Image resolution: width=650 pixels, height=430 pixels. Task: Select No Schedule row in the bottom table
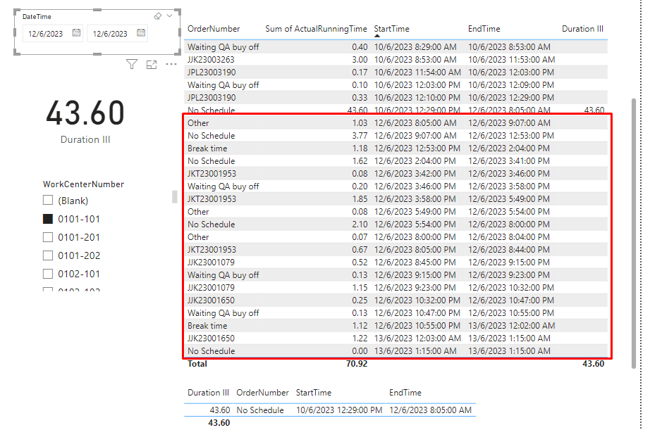point(330,410)
